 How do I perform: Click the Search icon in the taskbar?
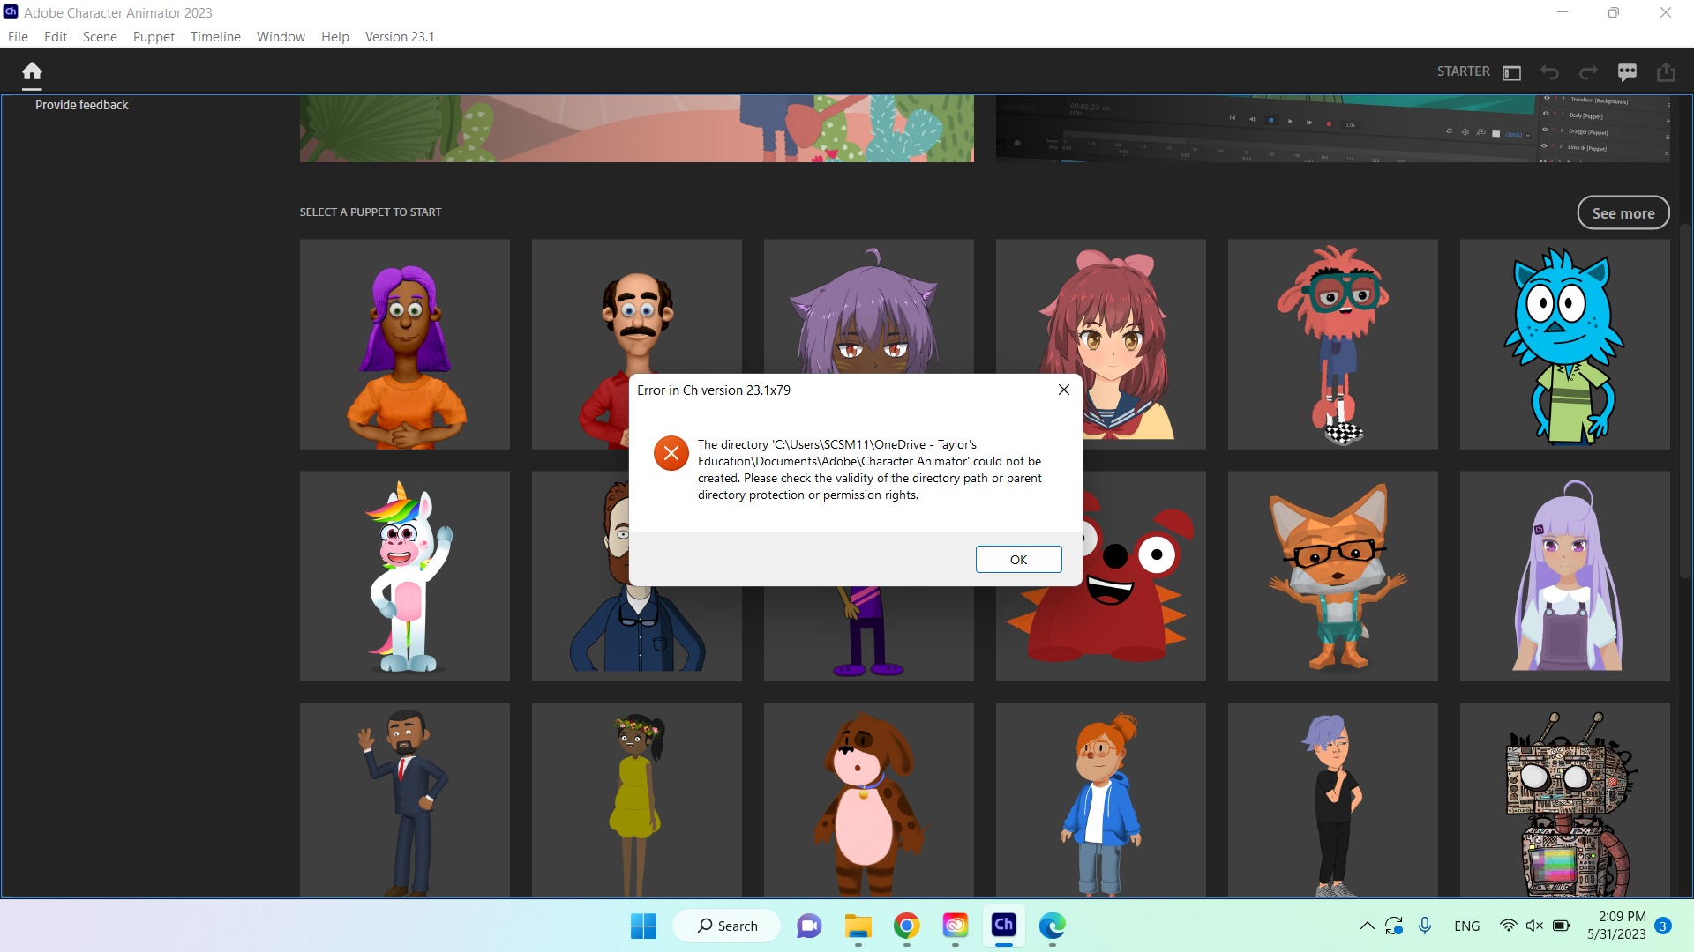tap(706, 926)
